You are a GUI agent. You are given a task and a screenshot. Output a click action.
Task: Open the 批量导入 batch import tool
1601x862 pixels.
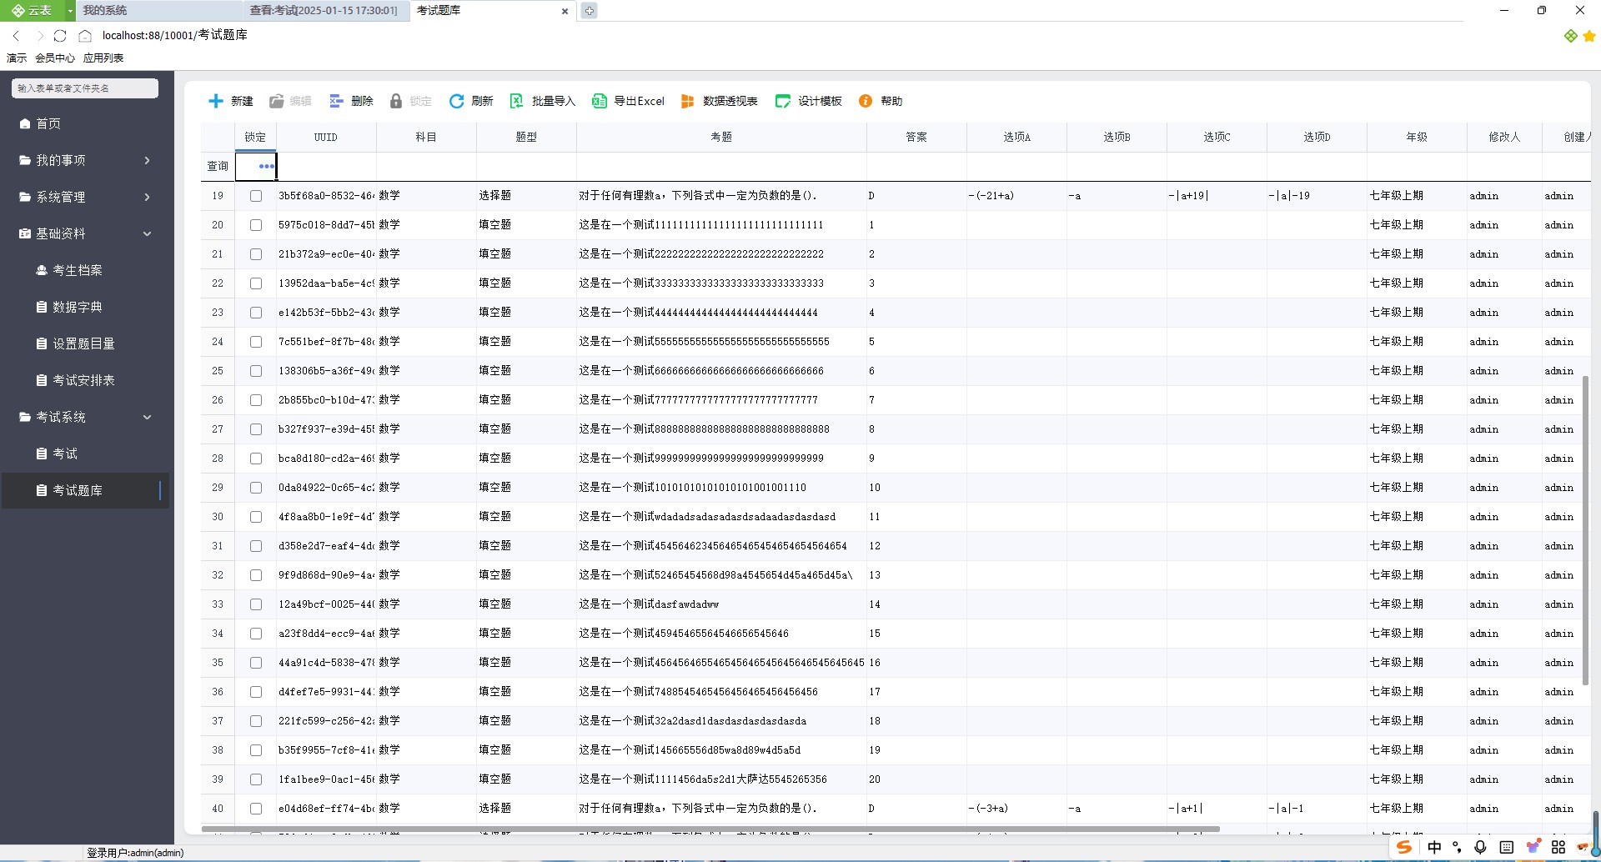coord(542,101)
